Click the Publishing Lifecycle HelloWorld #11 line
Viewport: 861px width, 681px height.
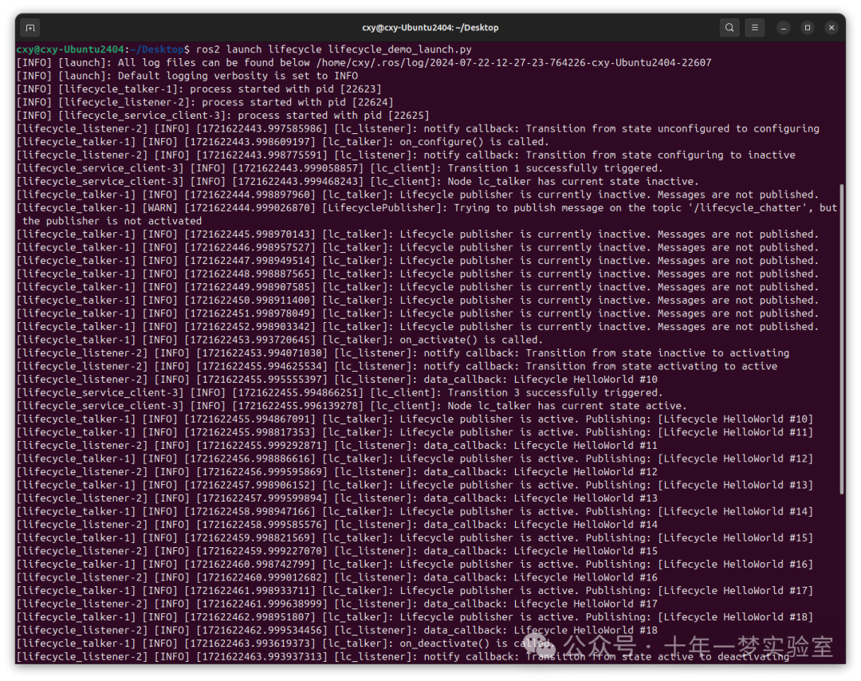[x=415, y=432]
